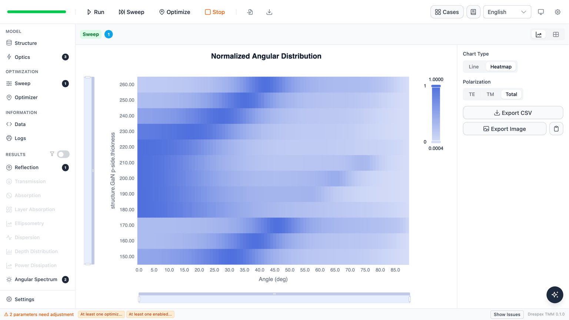Image resolution: width=569 pixels, height=320 pixels.
Task: Select the TE polarization option
Action: pos(472,94)
